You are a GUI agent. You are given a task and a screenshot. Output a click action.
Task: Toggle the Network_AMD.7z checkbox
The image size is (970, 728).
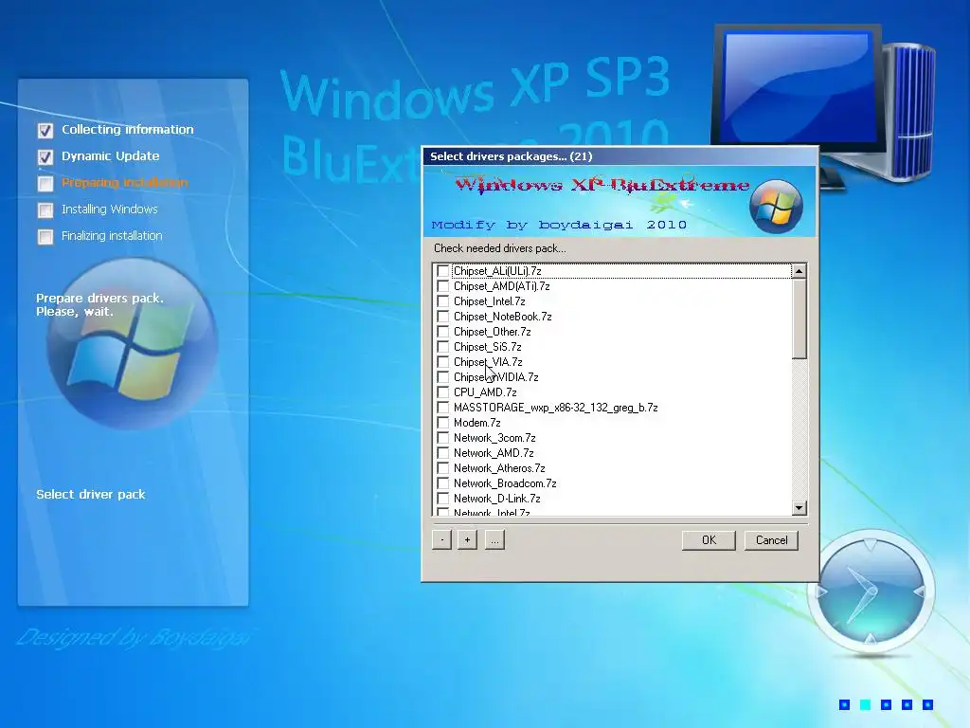click(443, 453)
